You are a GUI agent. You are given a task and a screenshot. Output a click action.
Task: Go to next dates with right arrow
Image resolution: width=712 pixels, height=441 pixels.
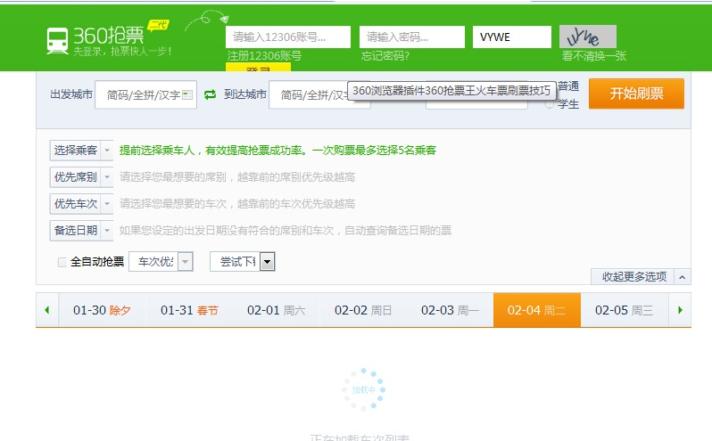pos(680,310)
